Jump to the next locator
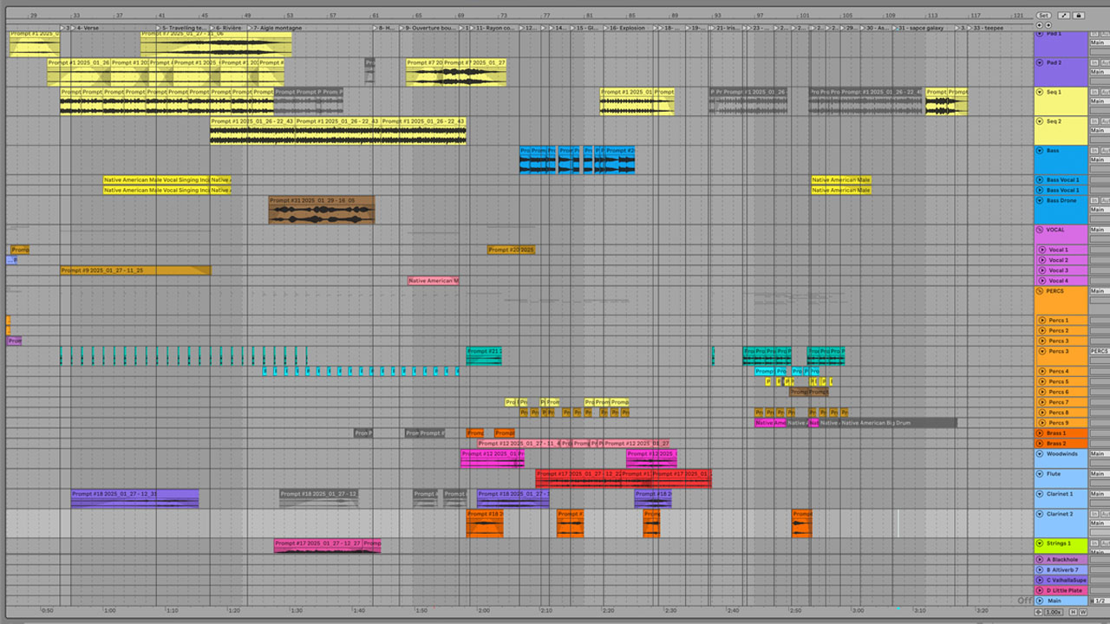This screenshot has height=624, width=1110. 1048,26
